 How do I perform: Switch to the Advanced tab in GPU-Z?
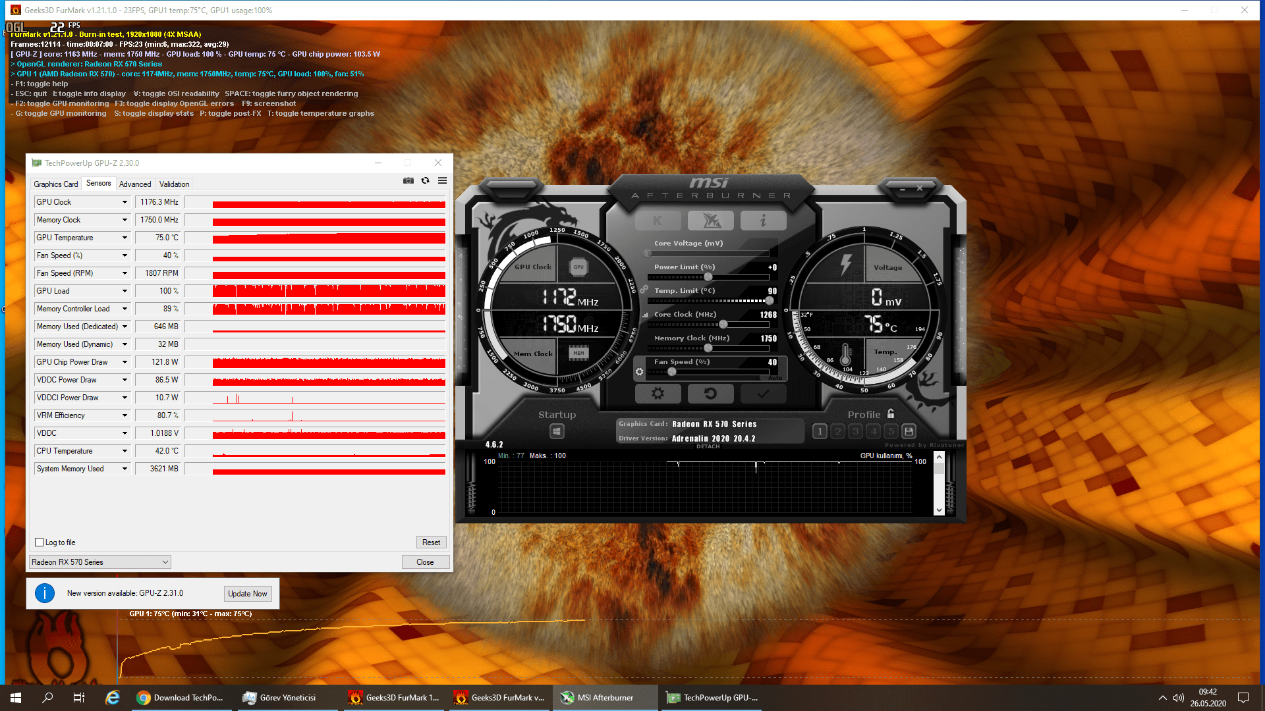[135, 184]
